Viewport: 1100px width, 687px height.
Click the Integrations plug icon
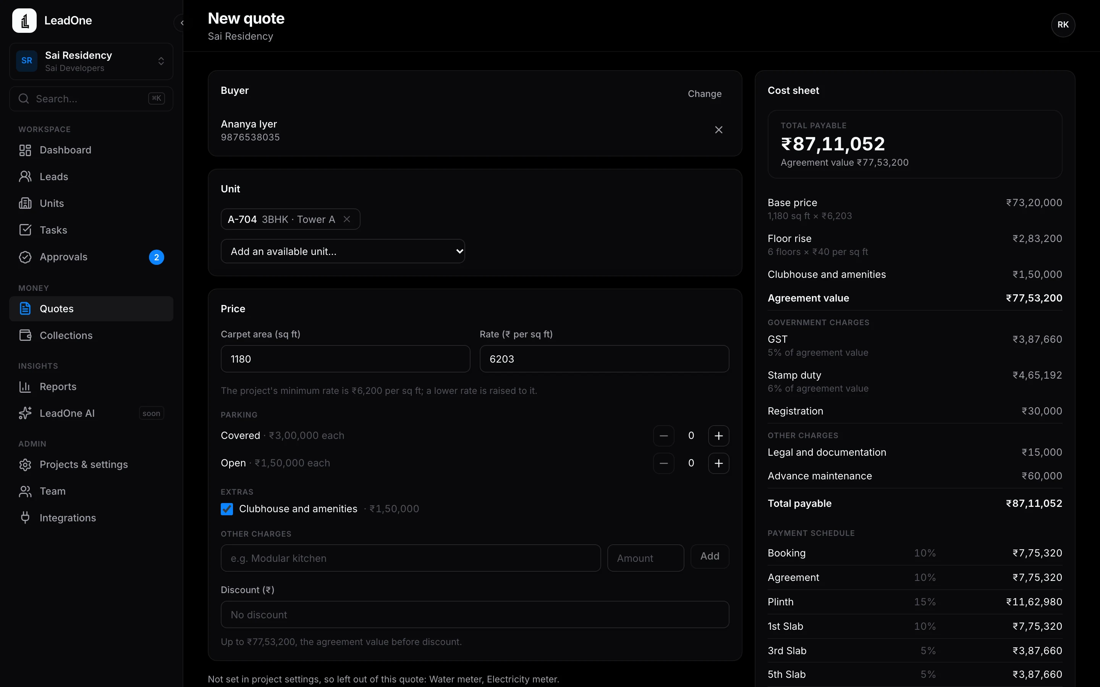25,518
